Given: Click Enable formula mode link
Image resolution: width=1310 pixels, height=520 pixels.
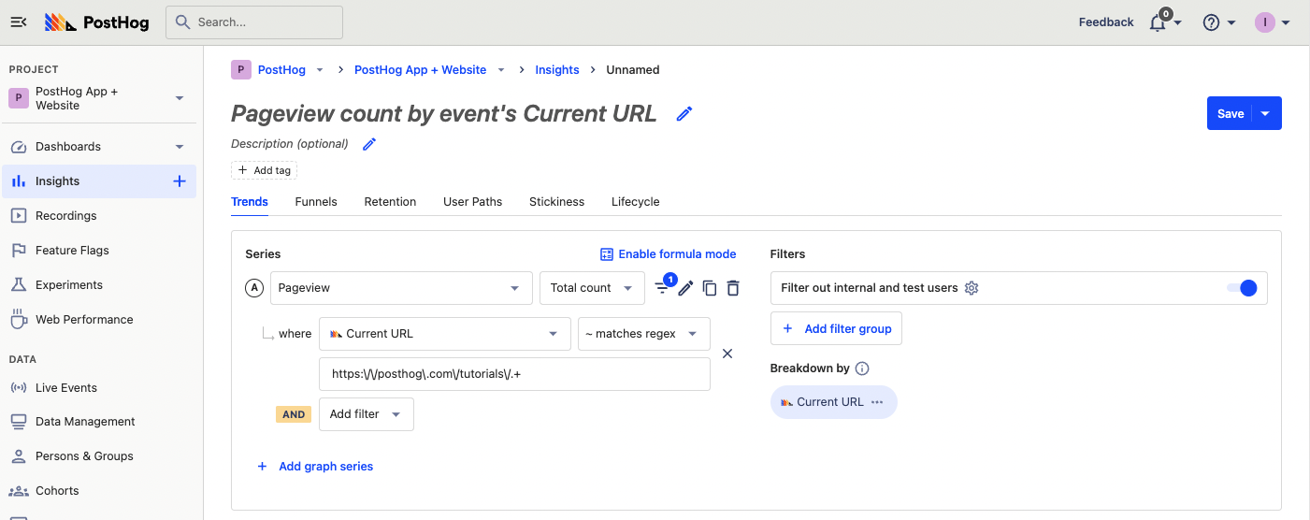Looking at the screenshot, I should pyautogui.click(x=668, y=254).
